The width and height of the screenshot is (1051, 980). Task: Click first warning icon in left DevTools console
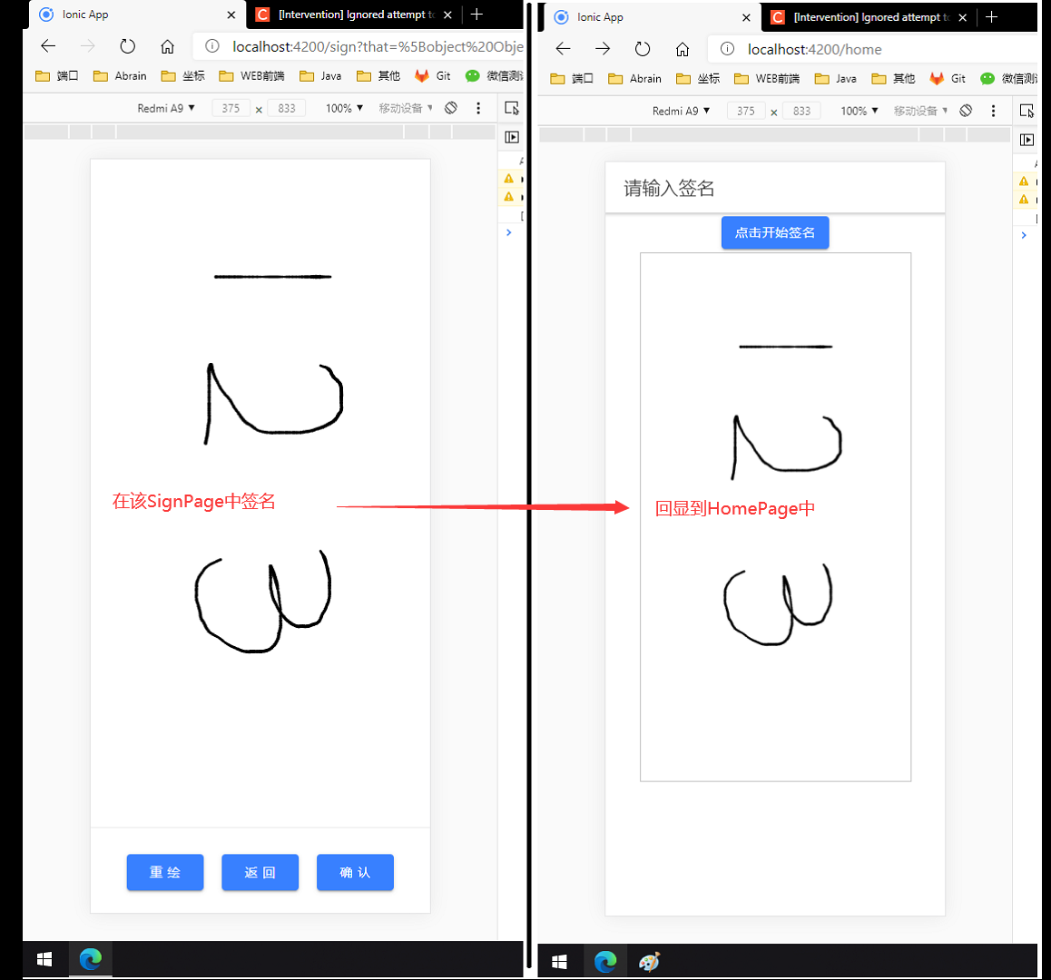(509, 178)
